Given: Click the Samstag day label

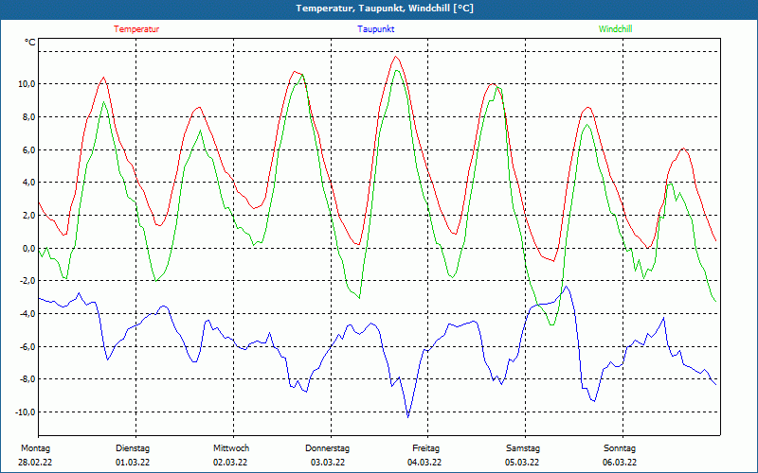Looking at the screenshot, I should click(x=523, y=448).
